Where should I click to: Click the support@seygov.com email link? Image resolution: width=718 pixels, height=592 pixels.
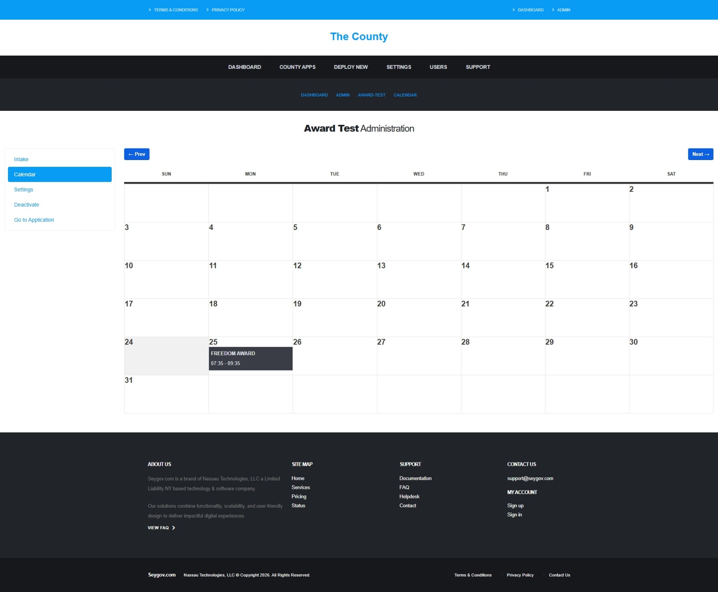[x=530, y=478]
